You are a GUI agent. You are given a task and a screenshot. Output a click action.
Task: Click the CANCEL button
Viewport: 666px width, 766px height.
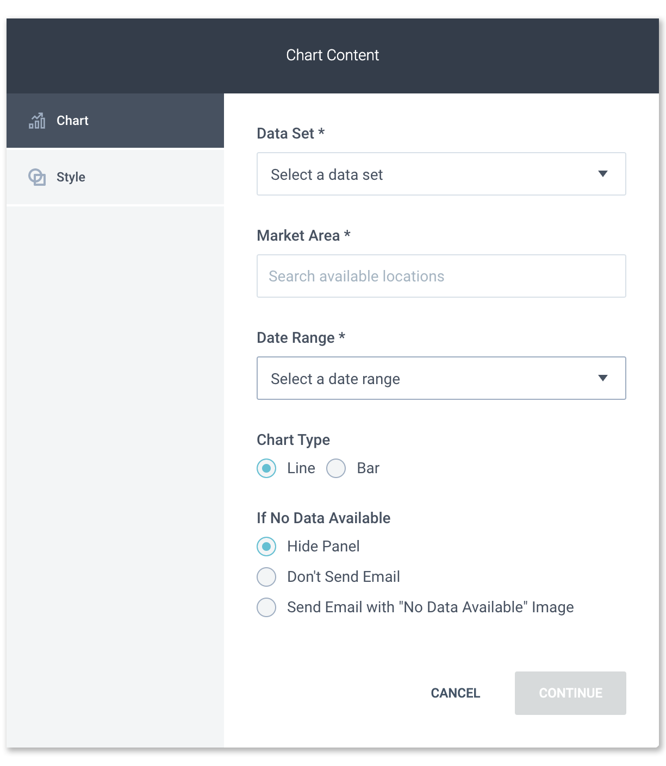pos(455,693)
